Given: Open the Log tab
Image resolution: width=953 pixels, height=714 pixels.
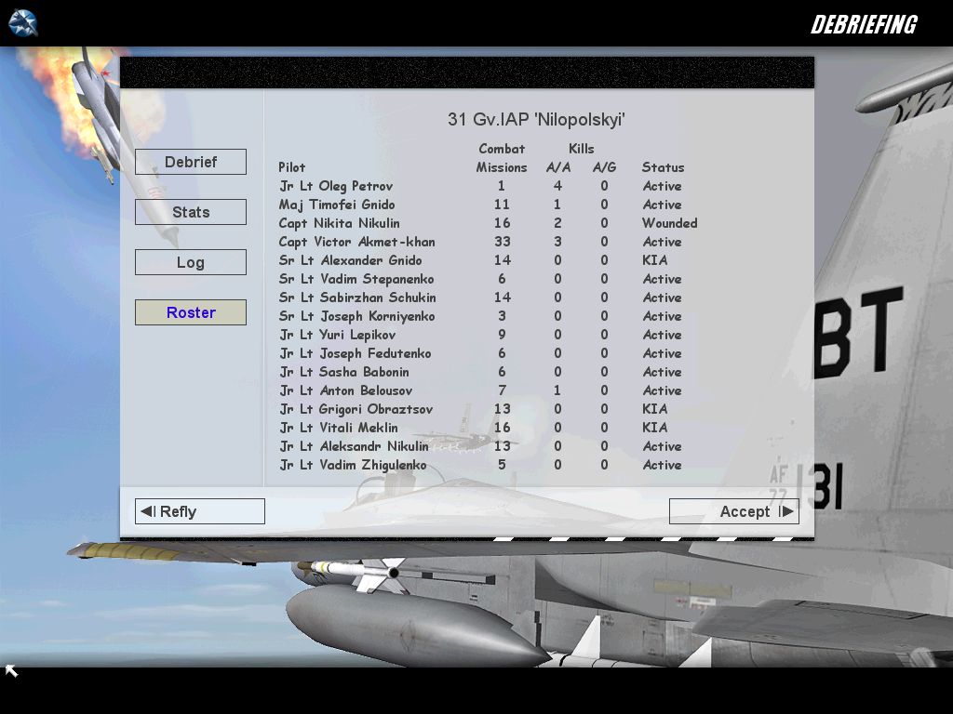Looking at the screenshot, I should (190, 262).
